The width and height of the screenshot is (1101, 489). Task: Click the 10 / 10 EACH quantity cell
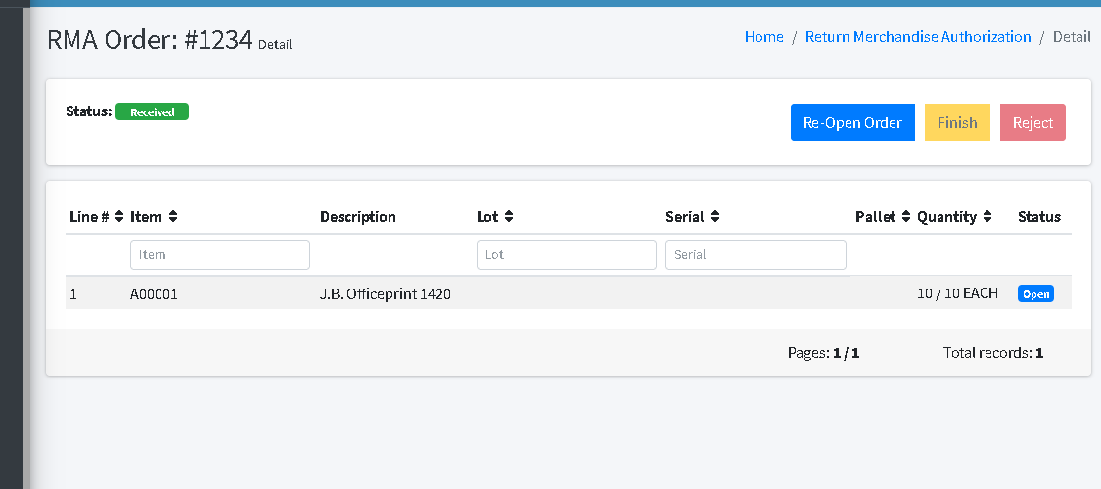(x=957, y=293)
